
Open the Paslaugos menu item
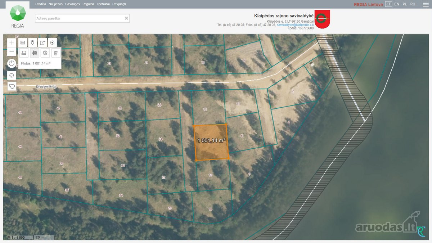[x=72, y=4]
